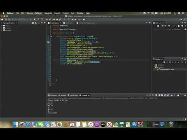This screenshot has height=140, width=187.
Task: Click Open Perspective icon in main toolbar
Action: click(181, 19)
